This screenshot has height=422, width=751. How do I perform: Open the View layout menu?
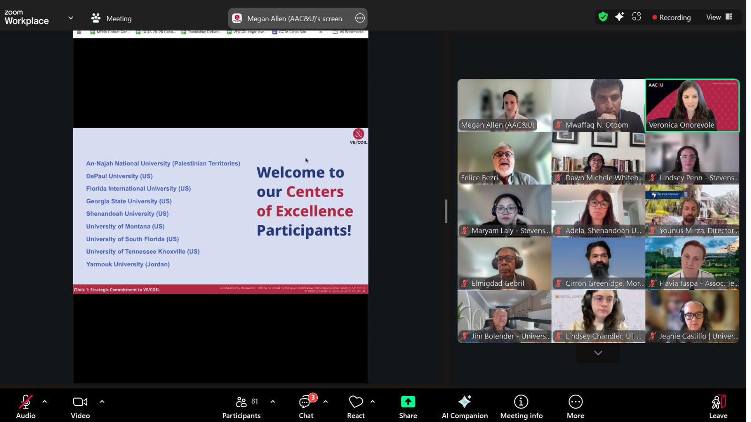point(719,17)
